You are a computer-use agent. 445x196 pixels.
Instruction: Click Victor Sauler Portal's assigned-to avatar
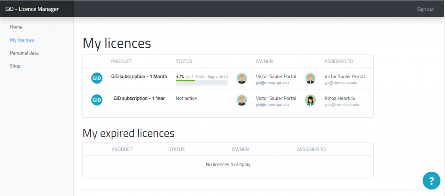(310, 78)
